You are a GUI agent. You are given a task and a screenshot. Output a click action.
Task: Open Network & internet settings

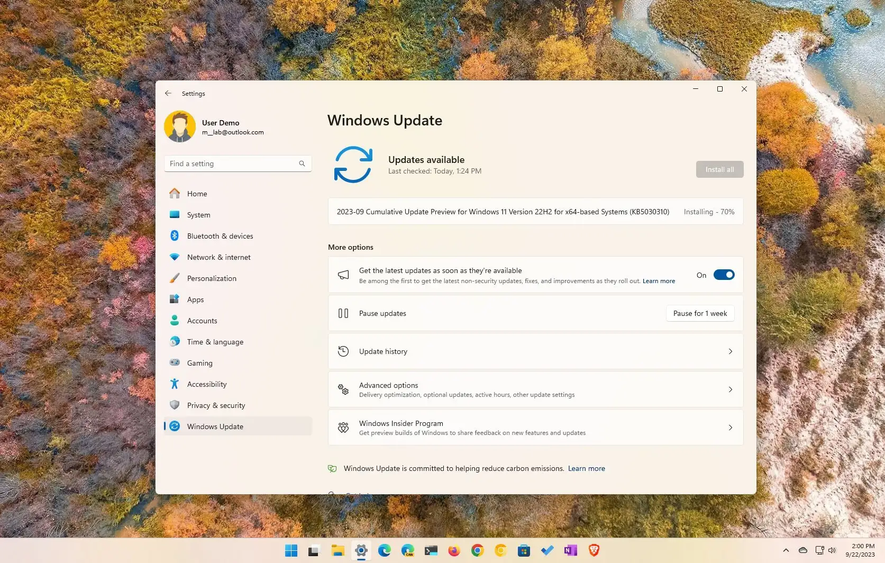click(219, 257)
